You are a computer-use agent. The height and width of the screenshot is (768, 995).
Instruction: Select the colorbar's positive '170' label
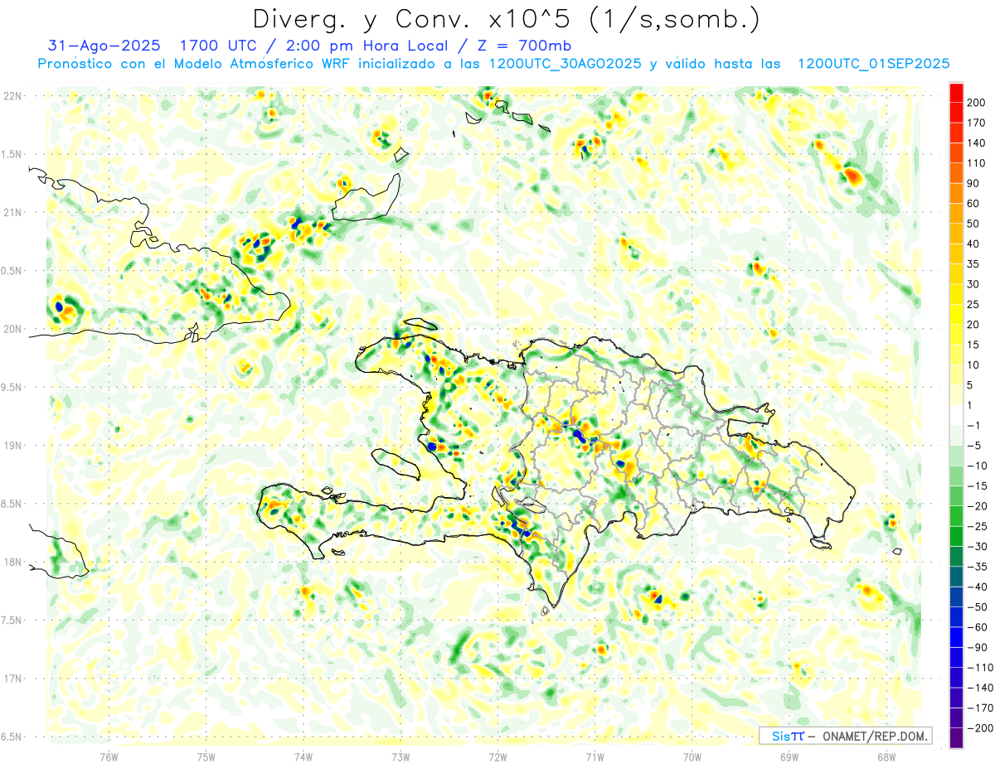click(x=978, y=123)
